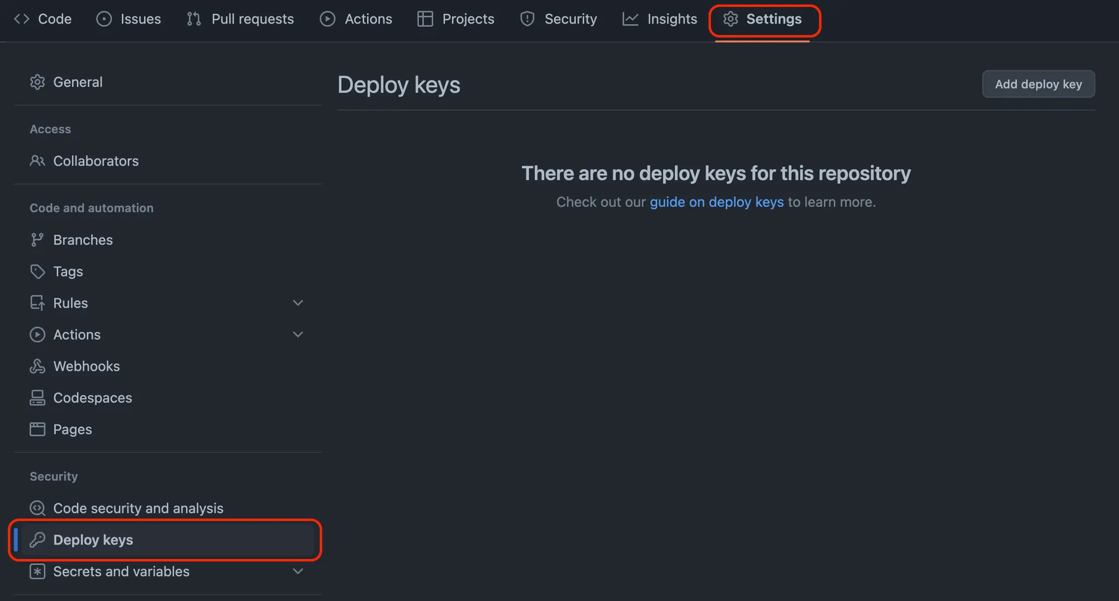
Task: Switch to the Insights tab
Action: [x=660, y=19]
